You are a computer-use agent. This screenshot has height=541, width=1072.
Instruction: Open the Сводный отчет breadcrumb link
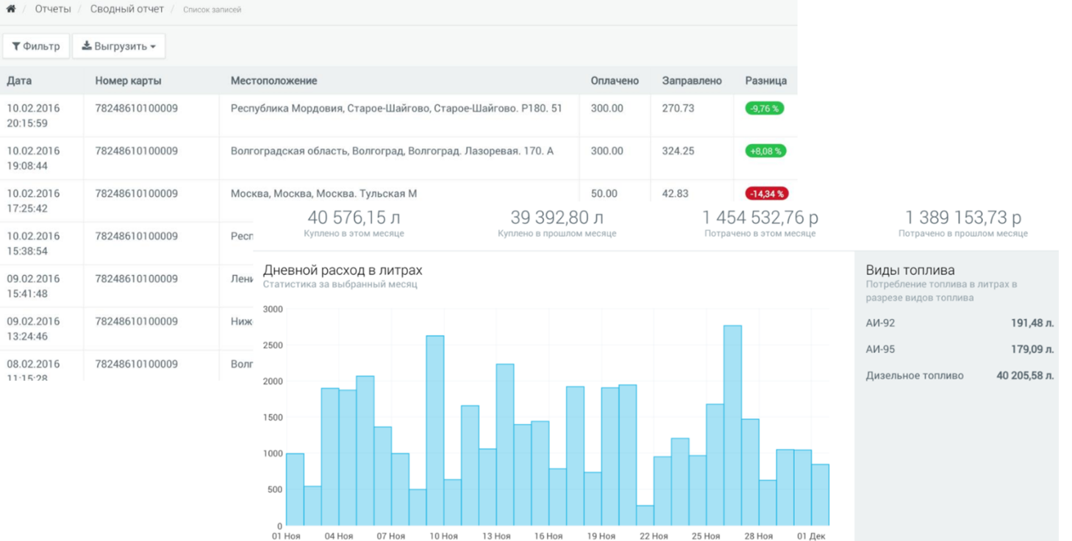coord(127,10)
